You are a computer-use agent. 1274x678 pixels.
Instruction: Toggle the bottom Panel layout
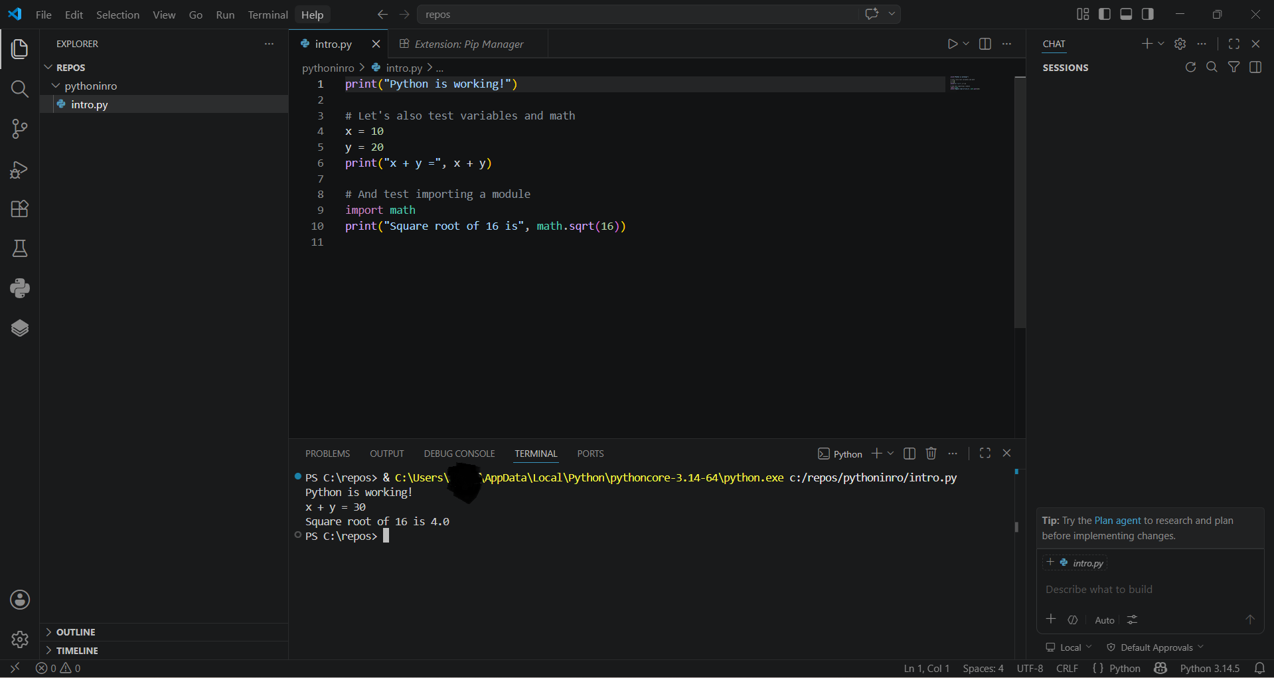[1126, 14]
